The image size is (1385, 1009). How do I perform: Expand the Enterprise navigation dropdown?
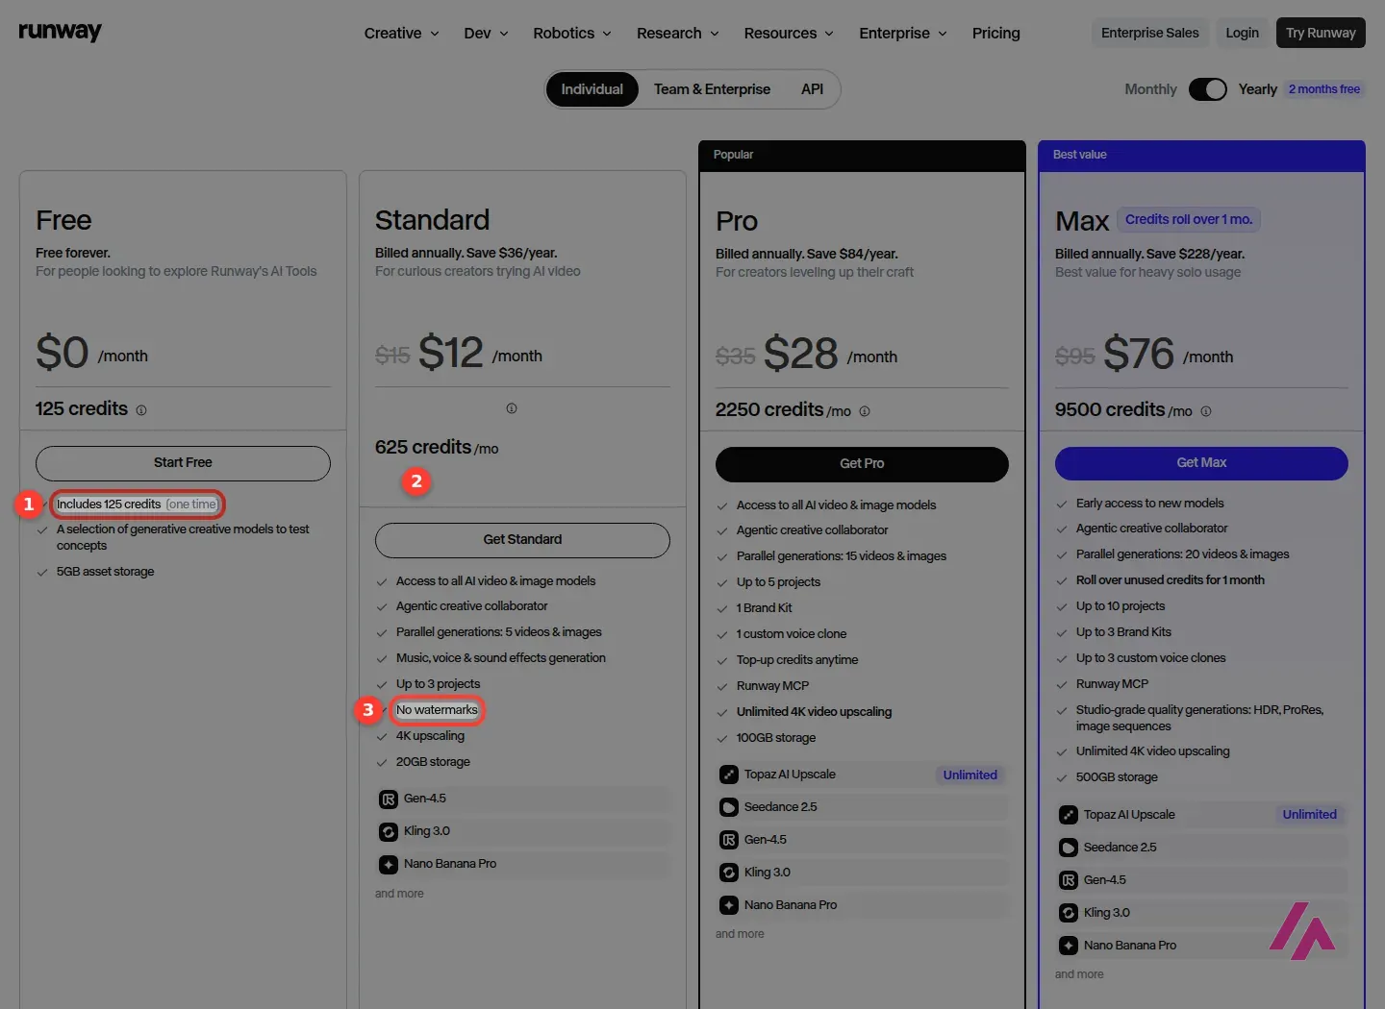tap(903, 33)
